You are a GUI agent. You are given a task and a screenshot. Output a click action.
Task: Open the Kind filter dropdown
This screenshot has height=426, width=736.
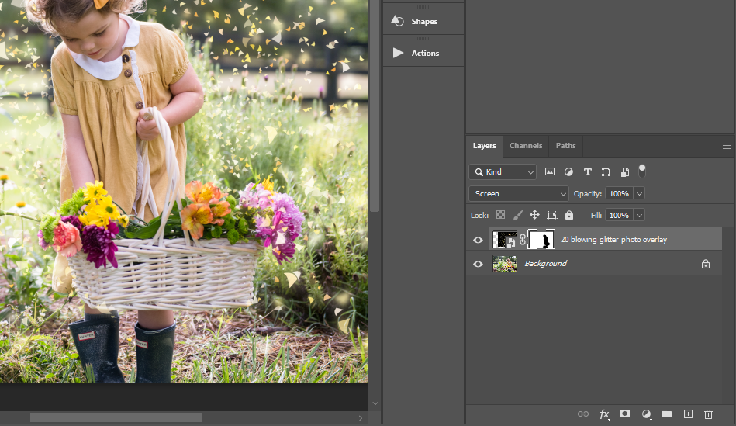(x=503, y=171)
